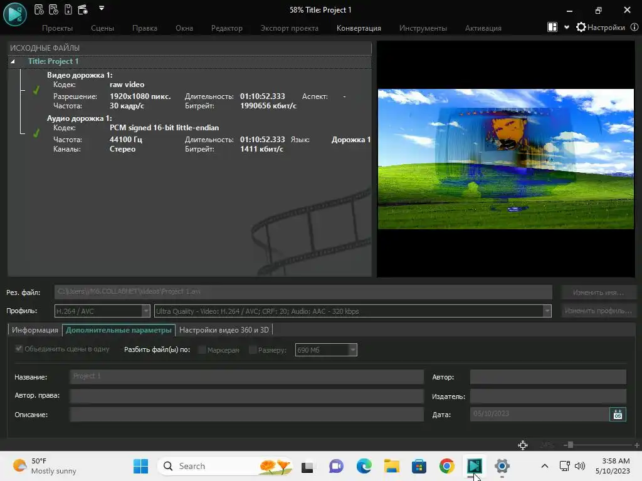642x481 pixels.
Task: Open File Explorer from taskbar
Action: [x=391, y=466]
